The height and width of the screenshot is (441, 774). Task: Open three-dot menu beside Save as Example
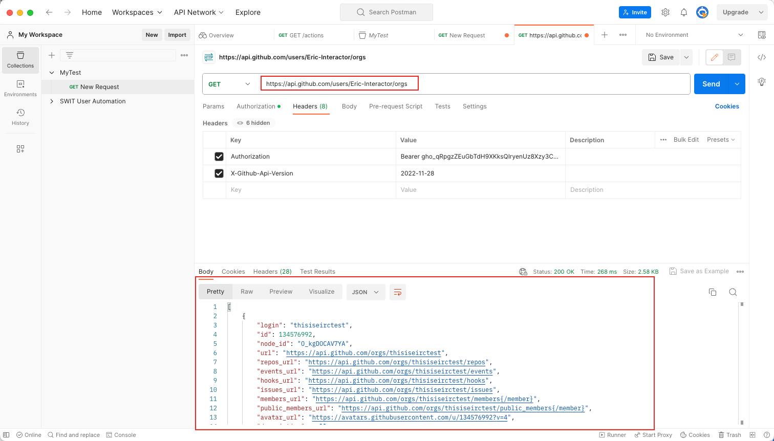740,272
